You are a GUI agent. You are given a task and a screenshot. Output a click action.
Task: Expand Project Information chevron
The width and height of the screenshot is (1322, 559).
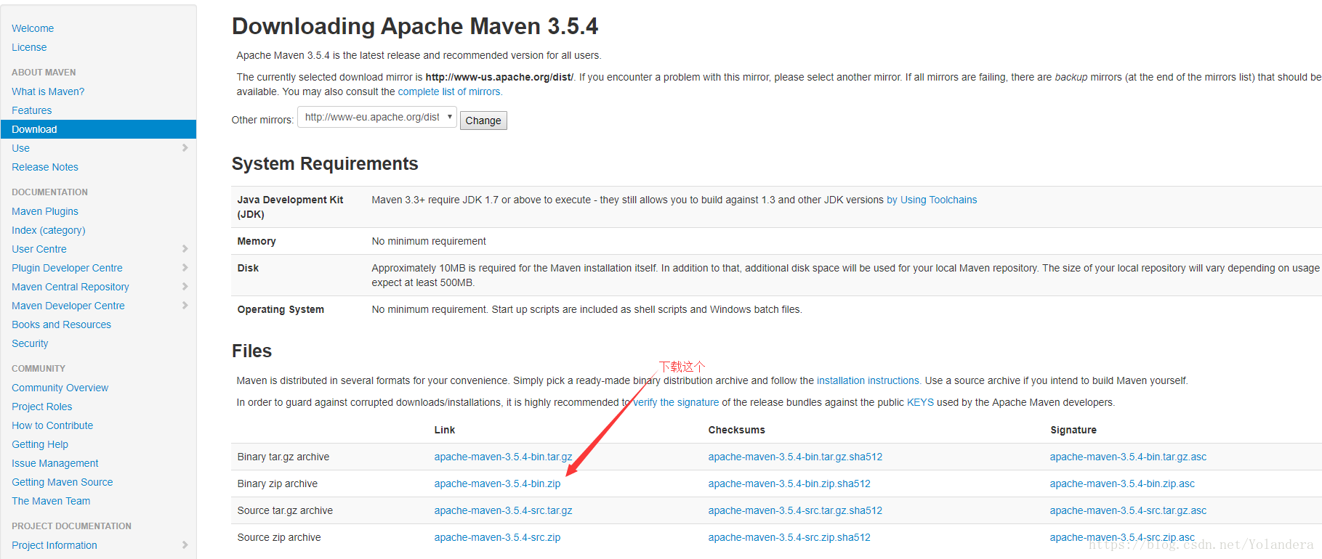pyautogui.click(x=185, y=544)
